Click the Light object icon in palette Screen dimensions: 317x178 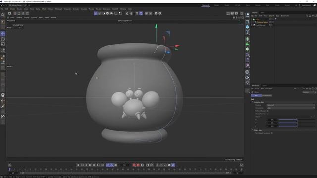coord(247,83)
